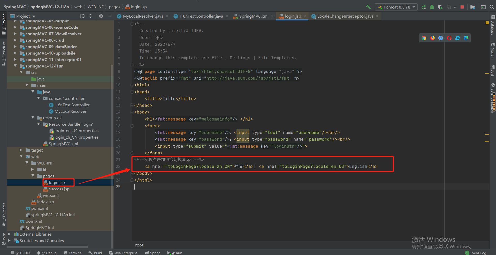This screenshot has width=496, height=255.
Task: Open the Terminal tool window
Action: [73, 253]
